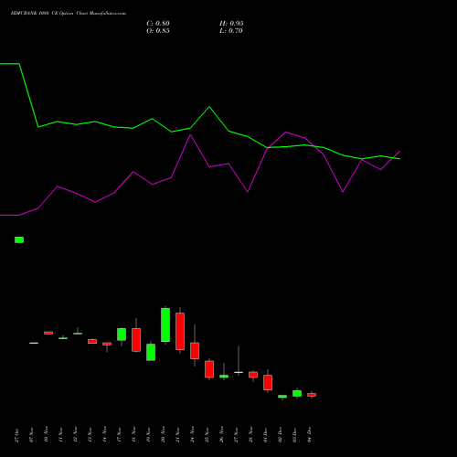The height and width of the screenshot is (457, 457).
Task: Click the green candlestick on 03 Dec
Action: pos(297,393)
